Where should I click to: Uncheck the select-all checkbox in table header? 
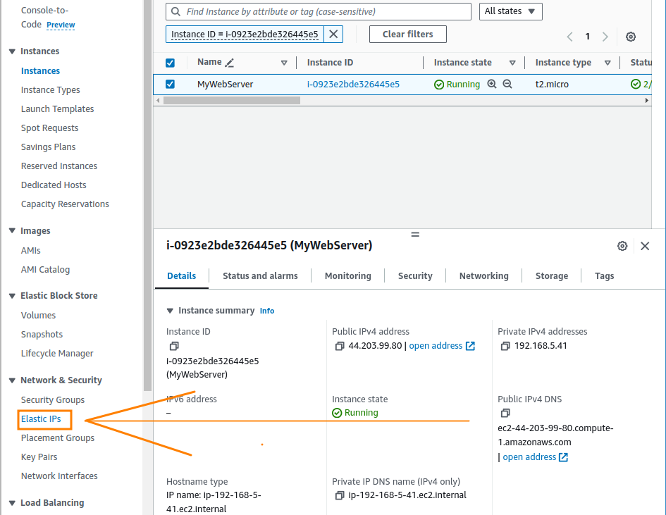tap(171, 63)
